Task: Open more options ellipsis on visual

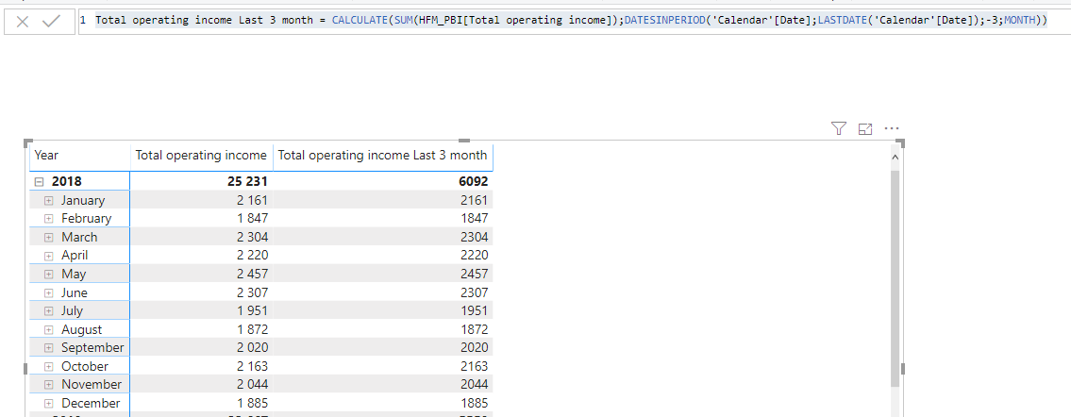Action: [x=892, y=127]
